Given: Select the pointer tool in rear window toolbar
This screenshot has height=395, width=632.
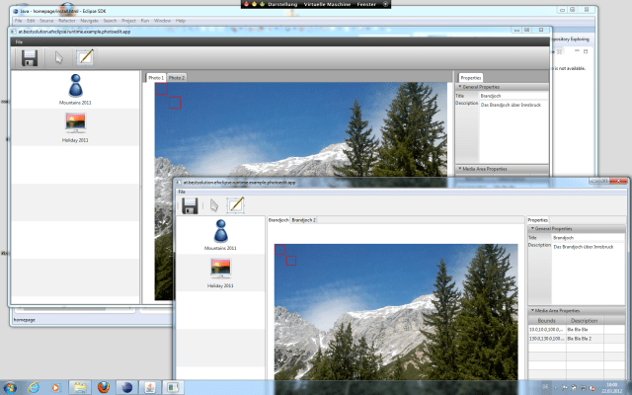Looking at the screenshot, I should click(58, 57).
